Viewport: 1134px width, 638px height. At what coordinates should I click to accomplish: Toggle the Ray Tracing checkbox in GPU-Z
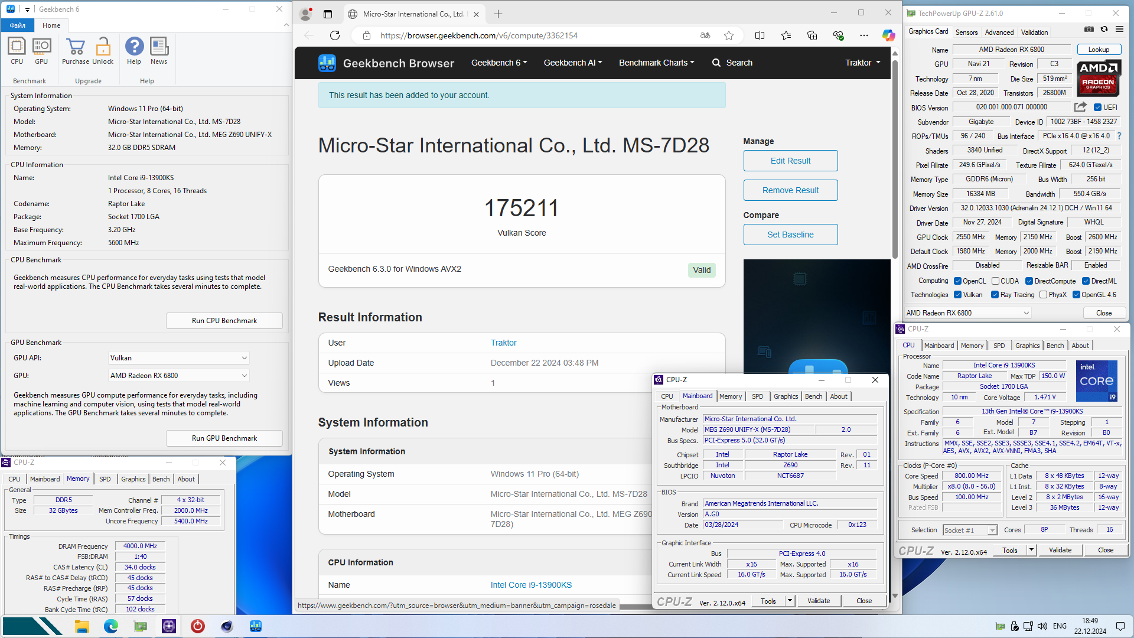[995, 295]
